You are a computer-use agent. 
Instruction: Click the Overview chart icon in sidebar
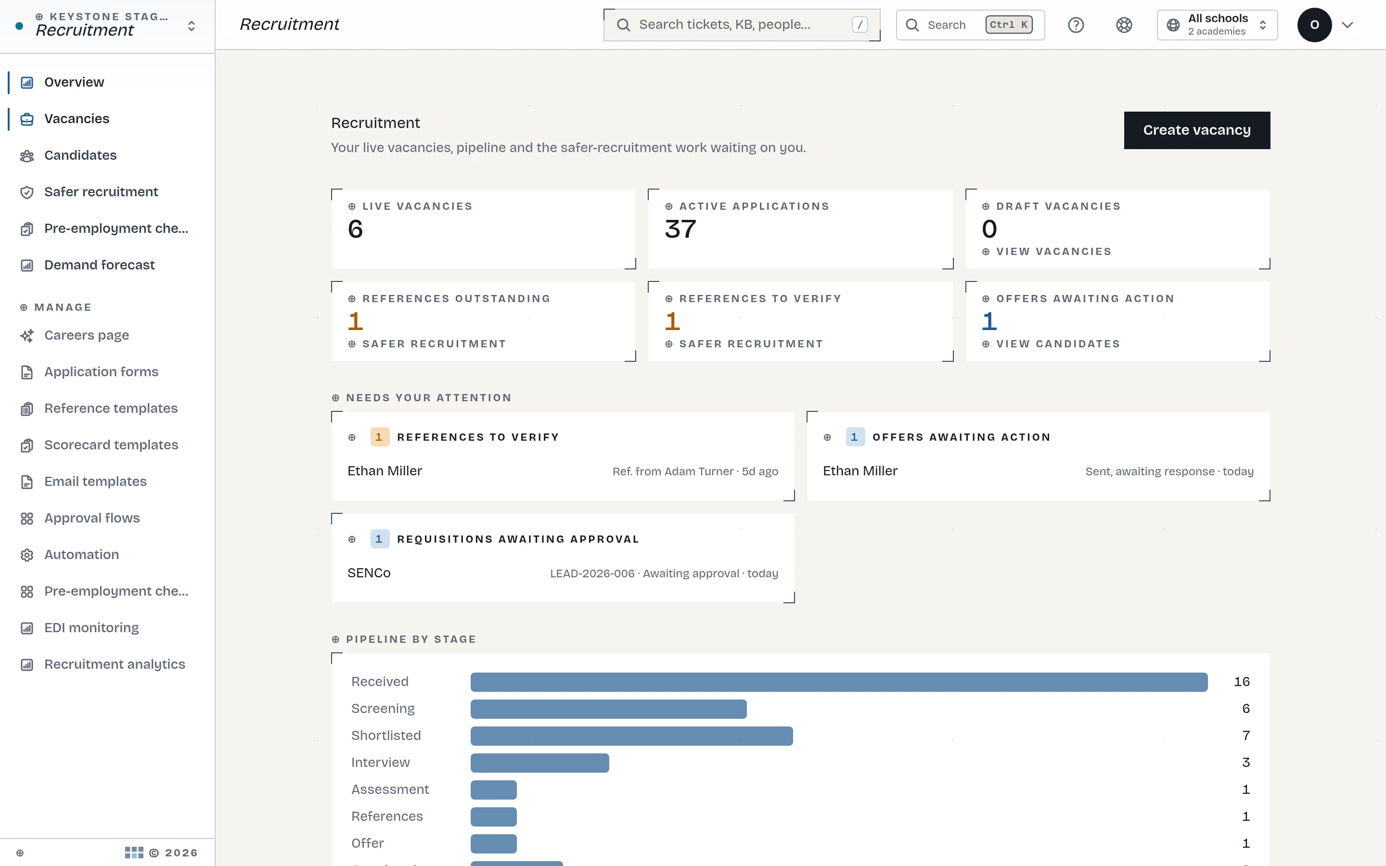point(27,82)
